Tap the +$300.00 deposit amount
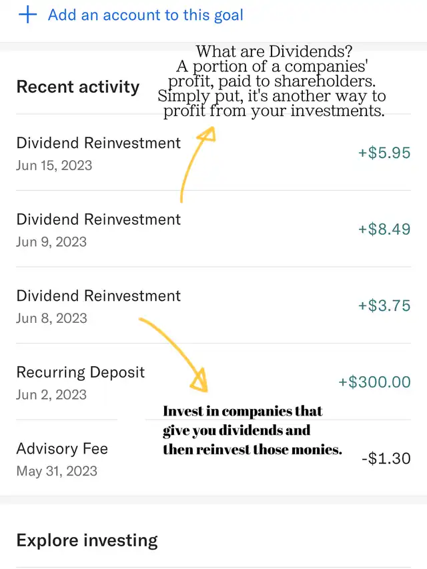This screenshot has width=427, height=569. pyautogui.click(x=374, y=382)
